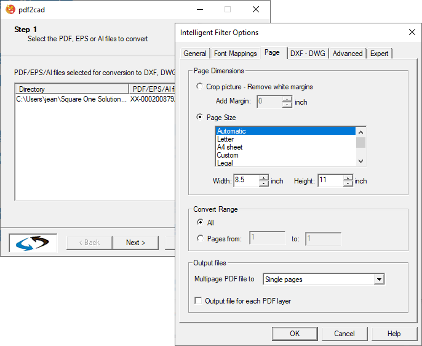Close the pdf2cad window
Viewport: 422px width, 346px height.
(256, 9)
